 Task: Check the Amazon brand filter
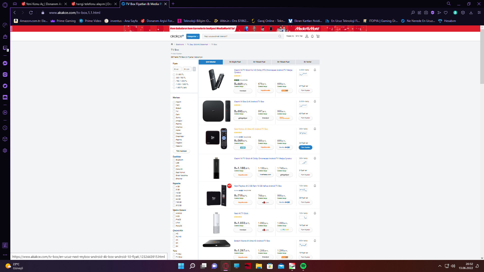pos(174,121)
